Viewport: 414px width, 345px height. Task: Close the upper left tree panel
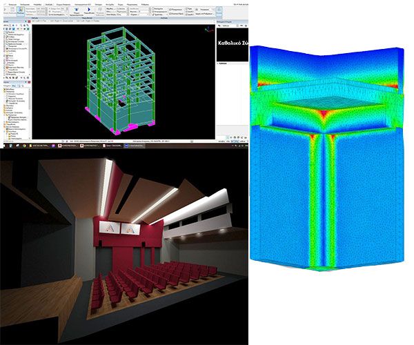29,21
